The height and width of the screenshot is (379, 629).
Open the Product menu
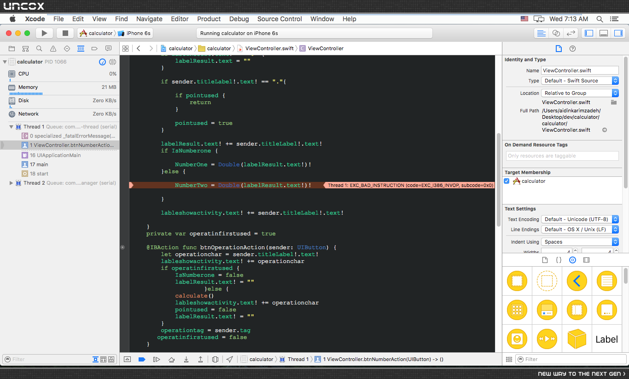(209, 19)
